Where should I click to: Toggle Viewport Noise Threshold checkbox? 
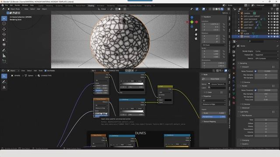click(x=255, y=71)
